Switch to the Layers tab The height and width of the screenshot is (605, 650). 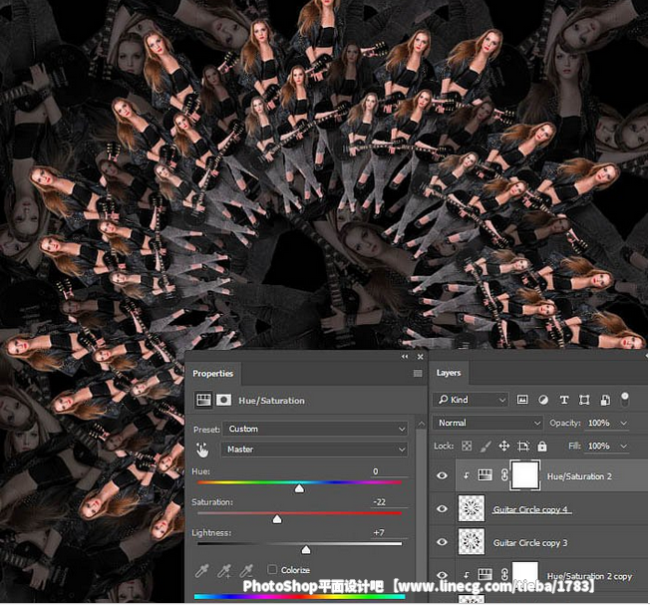click(x=449, y=373)
